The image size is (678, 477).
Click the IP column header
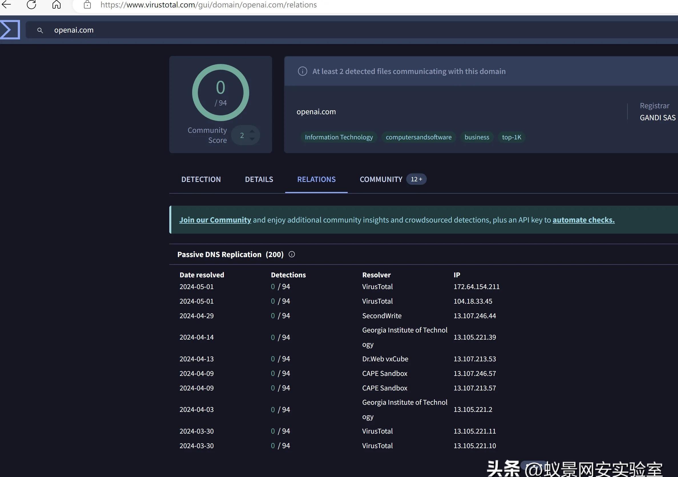(456, 275)
